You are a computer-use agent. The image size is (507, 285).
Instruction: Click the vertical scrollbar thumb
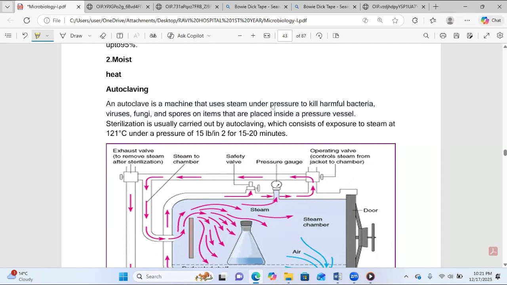click(x=505, y=153)
